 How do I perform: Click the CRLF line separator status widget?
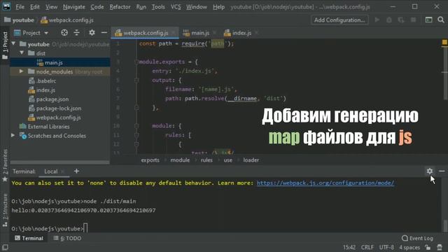(367, 247)
